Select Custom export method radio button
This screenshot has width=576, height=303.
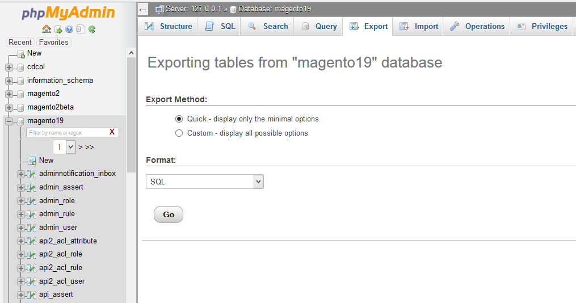[x=179, y=133]
